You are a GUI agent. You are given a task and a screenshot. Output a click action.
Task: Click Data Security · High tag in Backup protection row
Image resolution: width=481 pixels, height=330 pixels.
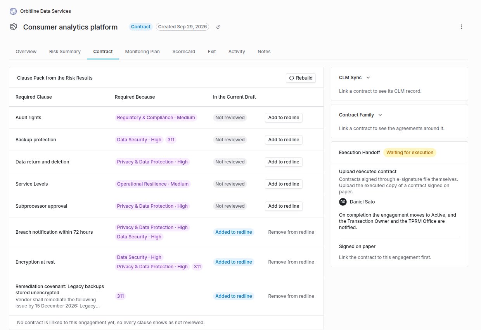[139, 140]
